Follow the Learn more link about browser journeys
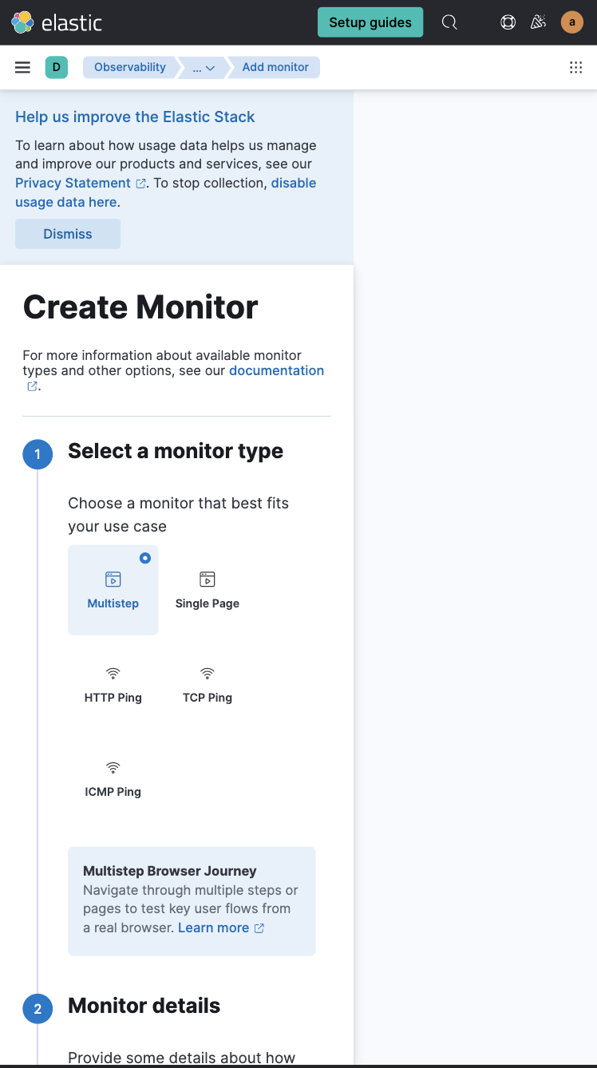 coord(214,928)
